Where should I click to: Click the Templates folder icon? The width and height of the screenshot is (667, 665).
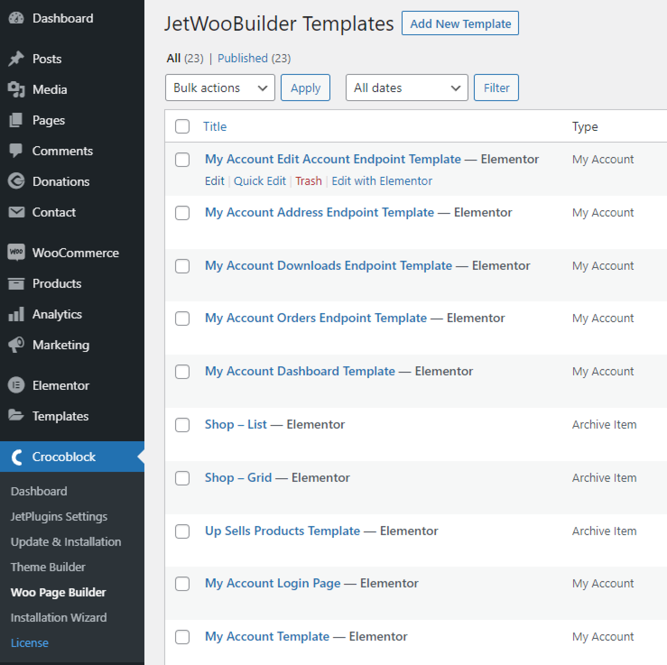point(16,416)
